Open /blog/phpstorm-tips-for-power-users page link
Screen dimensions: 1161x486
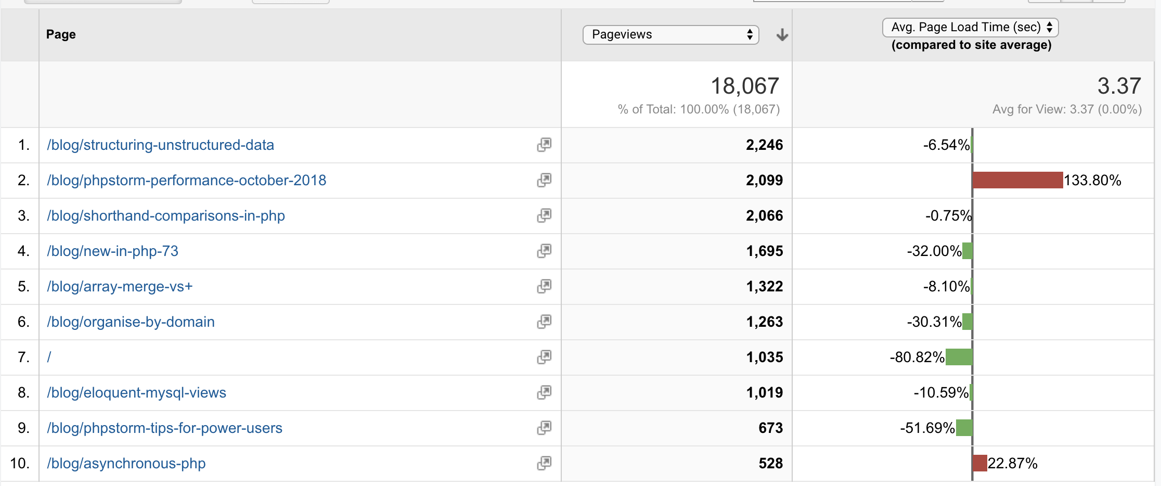[x=164, y=428]
